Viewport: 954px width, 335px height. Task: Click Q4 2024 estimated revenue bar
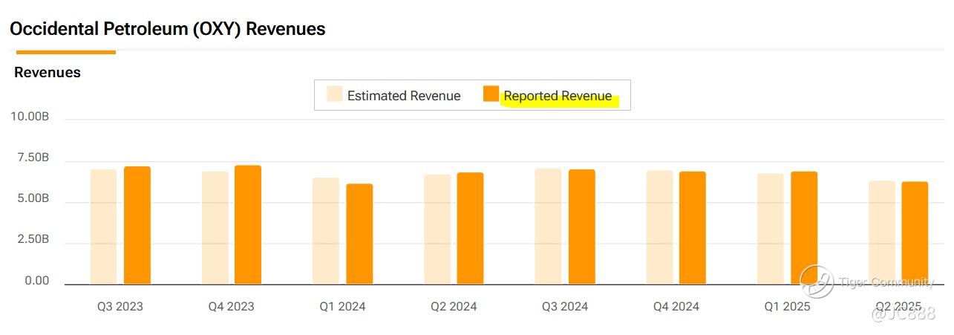[660, 227]
